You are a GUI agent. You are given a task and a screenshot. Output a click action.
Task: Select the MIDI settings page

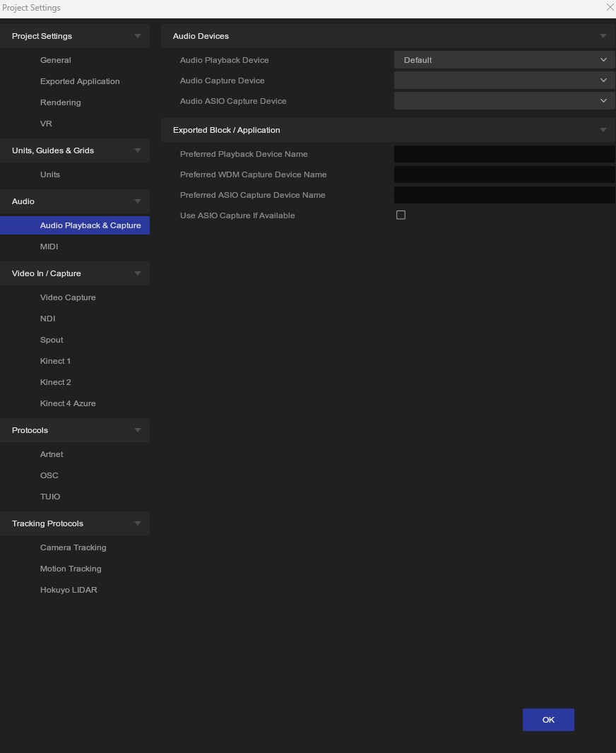pyautogui.click(x=49, y=247)
